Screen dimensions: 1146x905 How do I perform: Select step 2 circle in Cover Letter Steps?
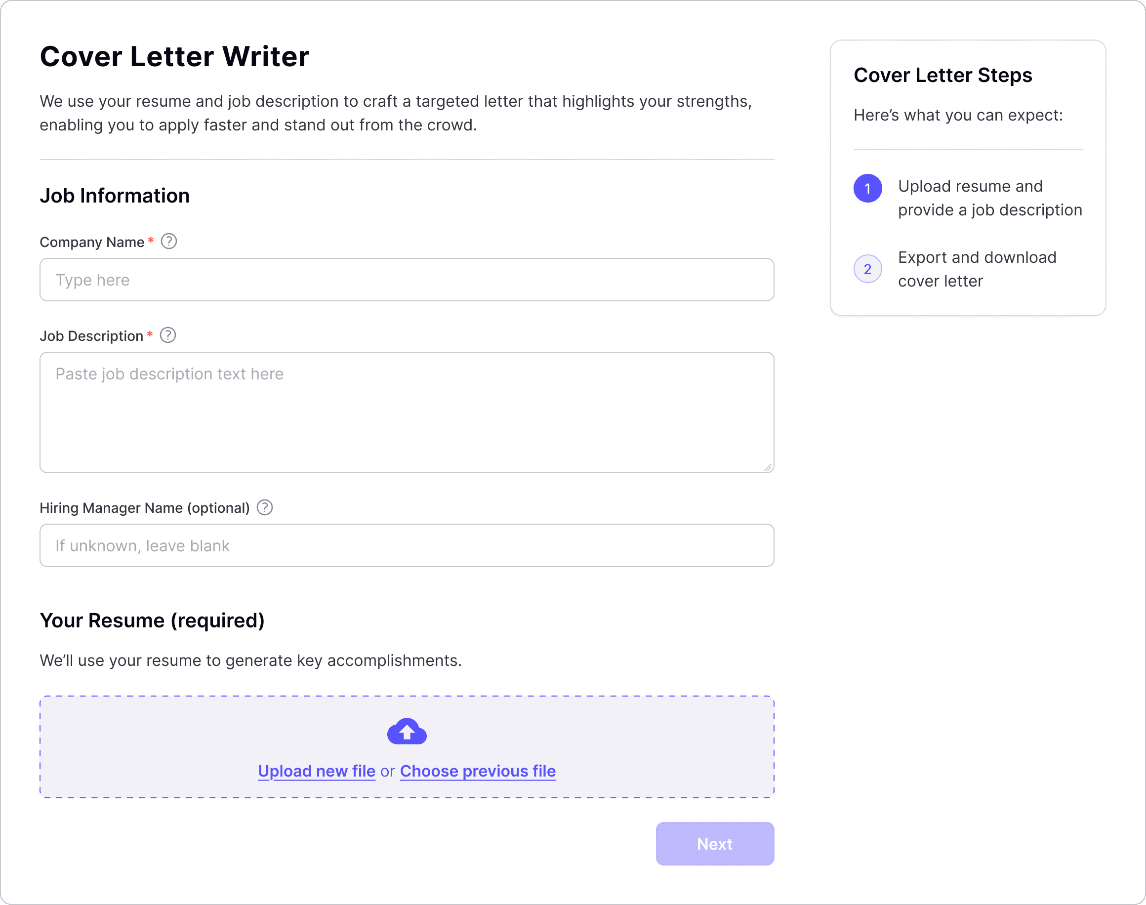(x=867, y=269)
